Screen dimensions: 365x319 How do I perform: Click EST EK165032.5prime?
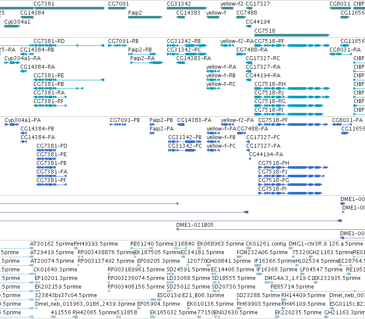[174, 313]
